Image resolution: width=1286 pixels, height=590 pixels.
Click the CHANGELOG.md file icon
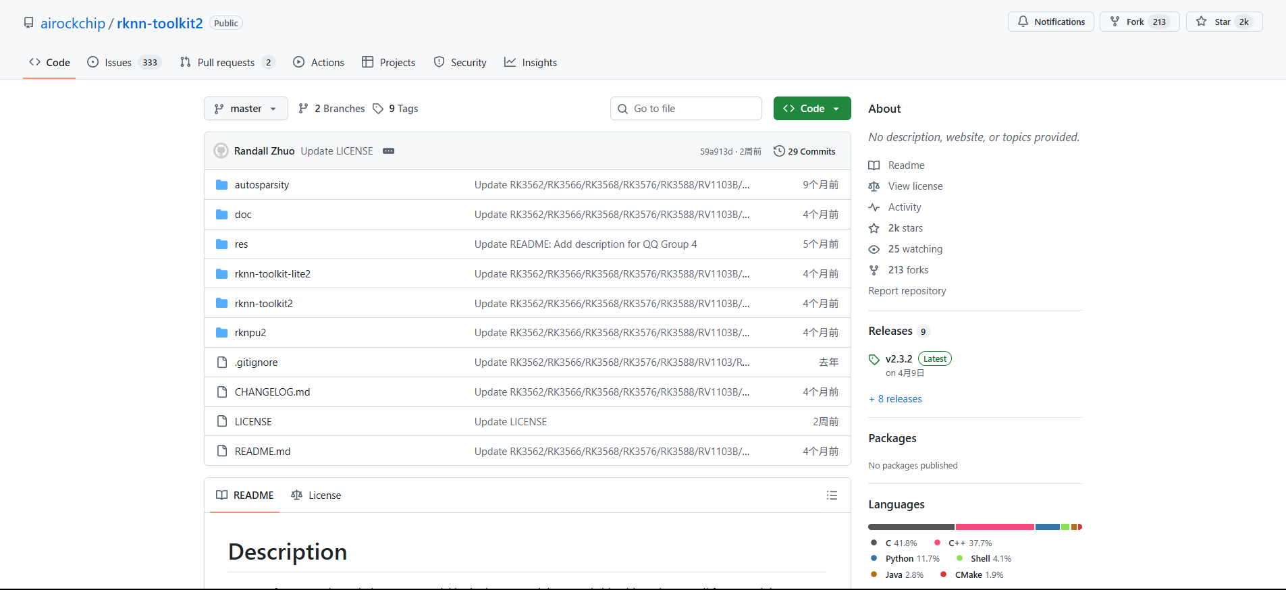pyautogui.click(x=221, y=392)
